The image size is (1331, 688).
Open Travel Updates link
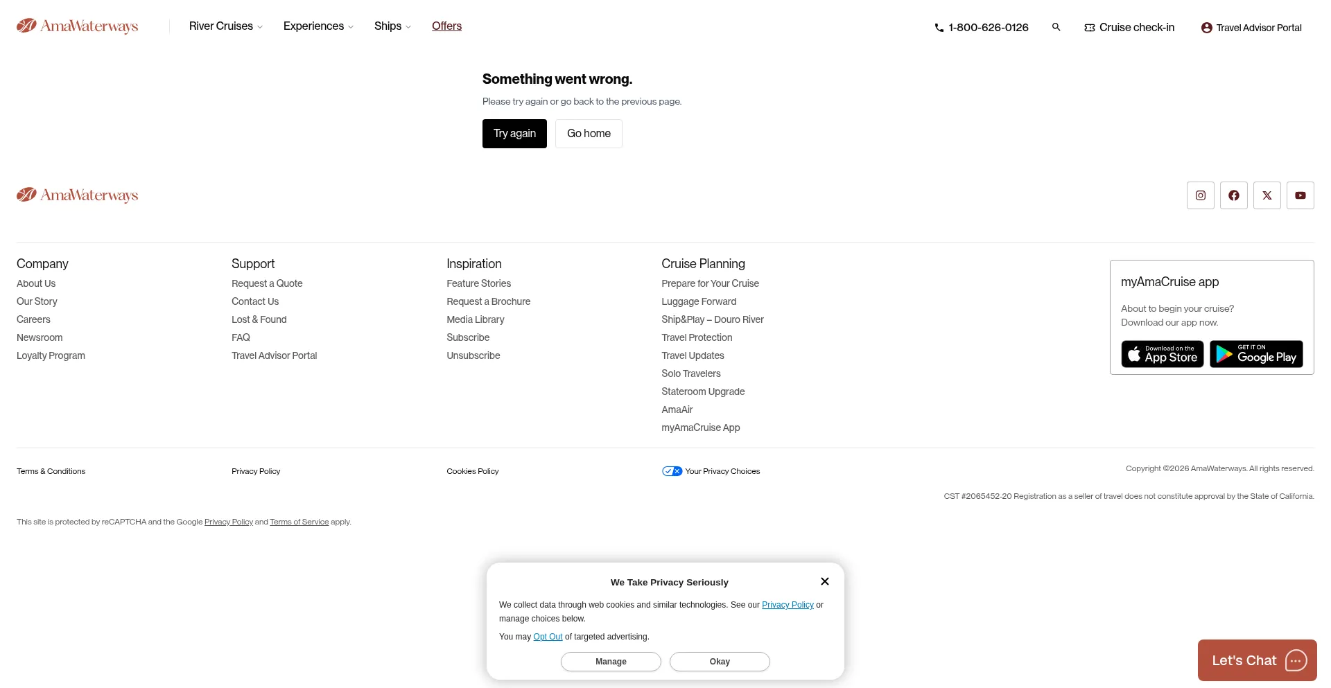(693, 355)
